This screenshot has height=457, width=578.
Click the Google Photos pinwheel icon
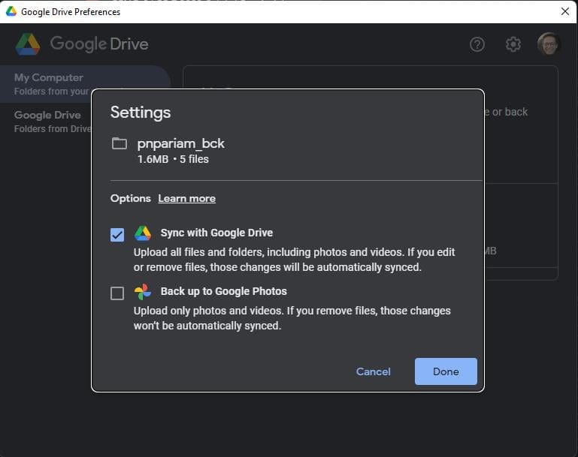point(143,292)
